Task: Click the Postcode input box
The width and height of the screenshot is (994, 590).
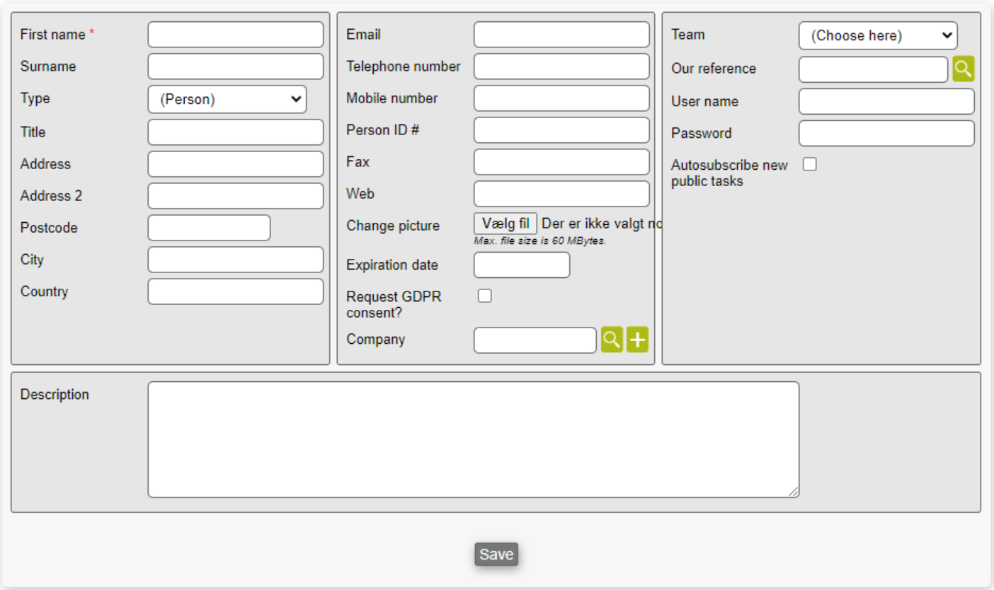Action: (209, 228)
